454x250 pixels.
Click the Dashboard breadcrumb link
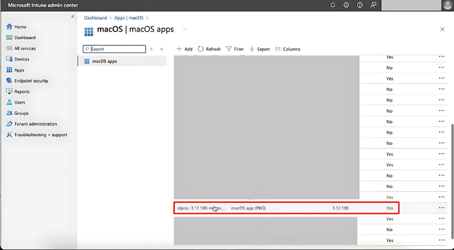pos(95,18)
